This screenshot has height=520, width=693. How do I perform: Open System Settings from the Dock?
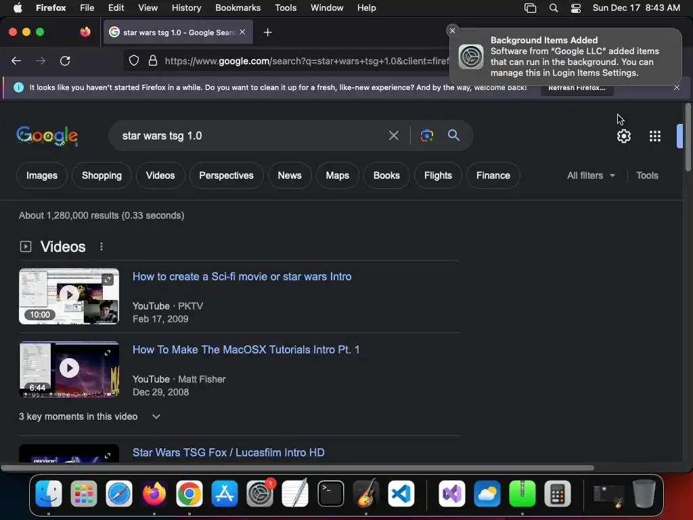[260, 494]
